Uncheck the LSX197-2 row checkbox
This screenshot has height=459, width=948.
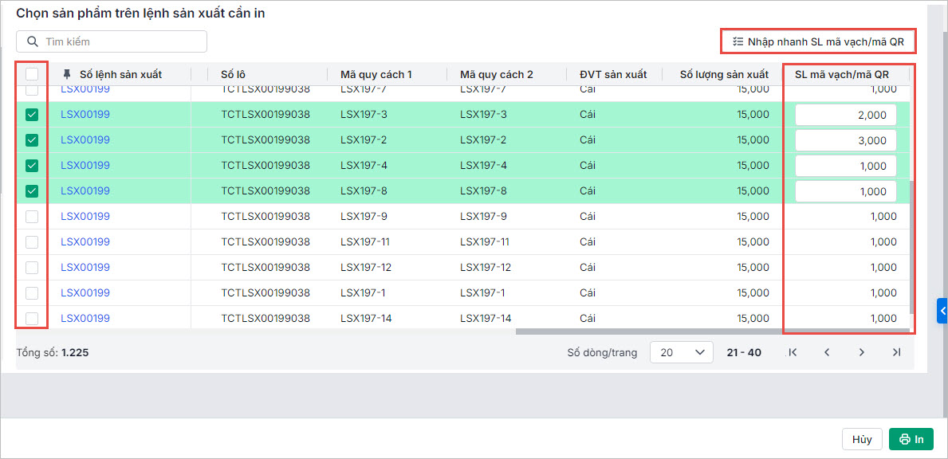[x=32, y=140]
